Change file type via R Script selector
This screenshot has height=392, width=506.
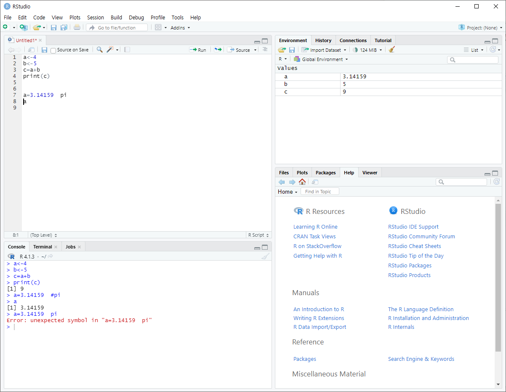[258, 235]
